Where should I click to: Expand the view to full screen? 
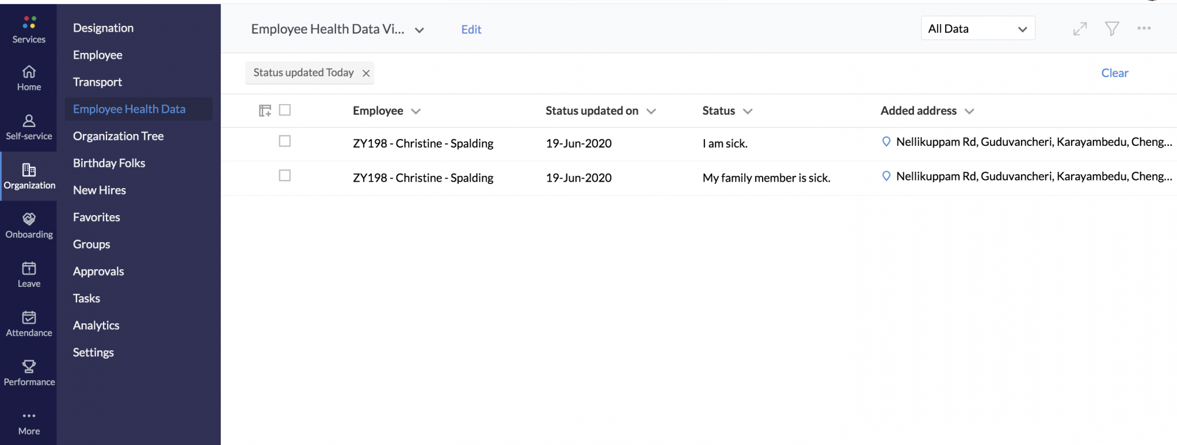pyautogui.click(x=1080, y=29)
